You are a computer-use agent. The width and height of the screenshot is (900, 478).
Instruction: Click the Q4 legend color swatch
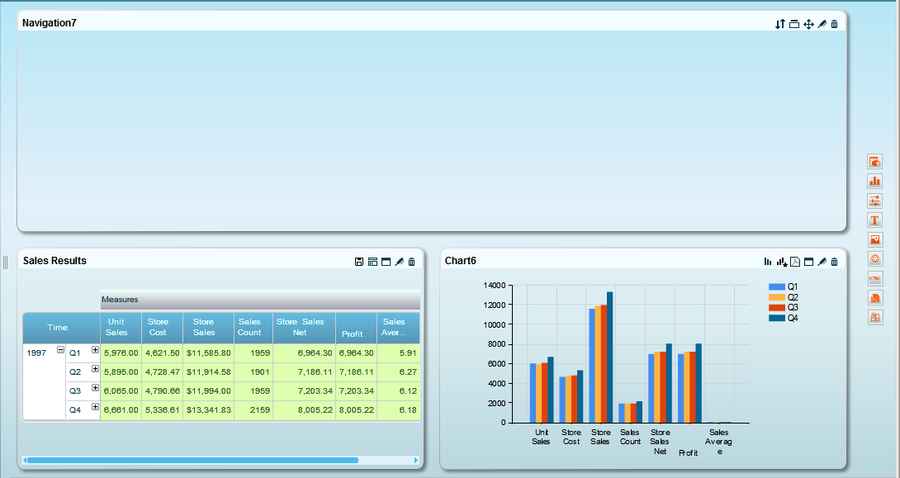(777, 318)
